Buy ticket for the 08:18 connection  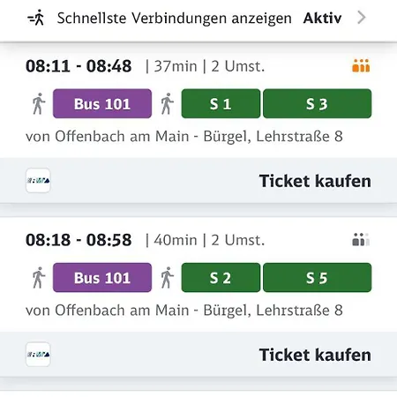pos(315,355)
